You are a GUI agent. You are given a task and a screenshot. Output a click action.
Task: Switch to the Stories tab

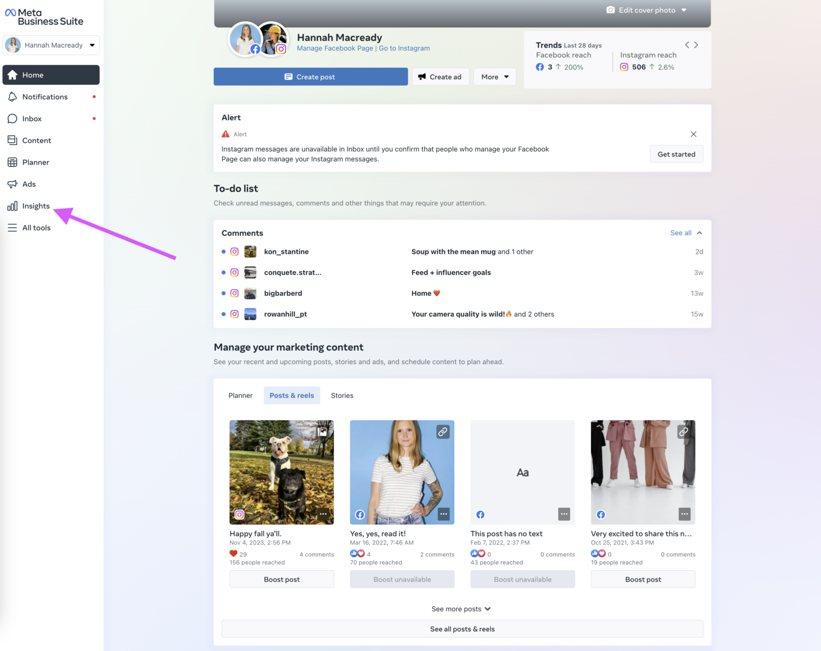(x=342, y=396)
